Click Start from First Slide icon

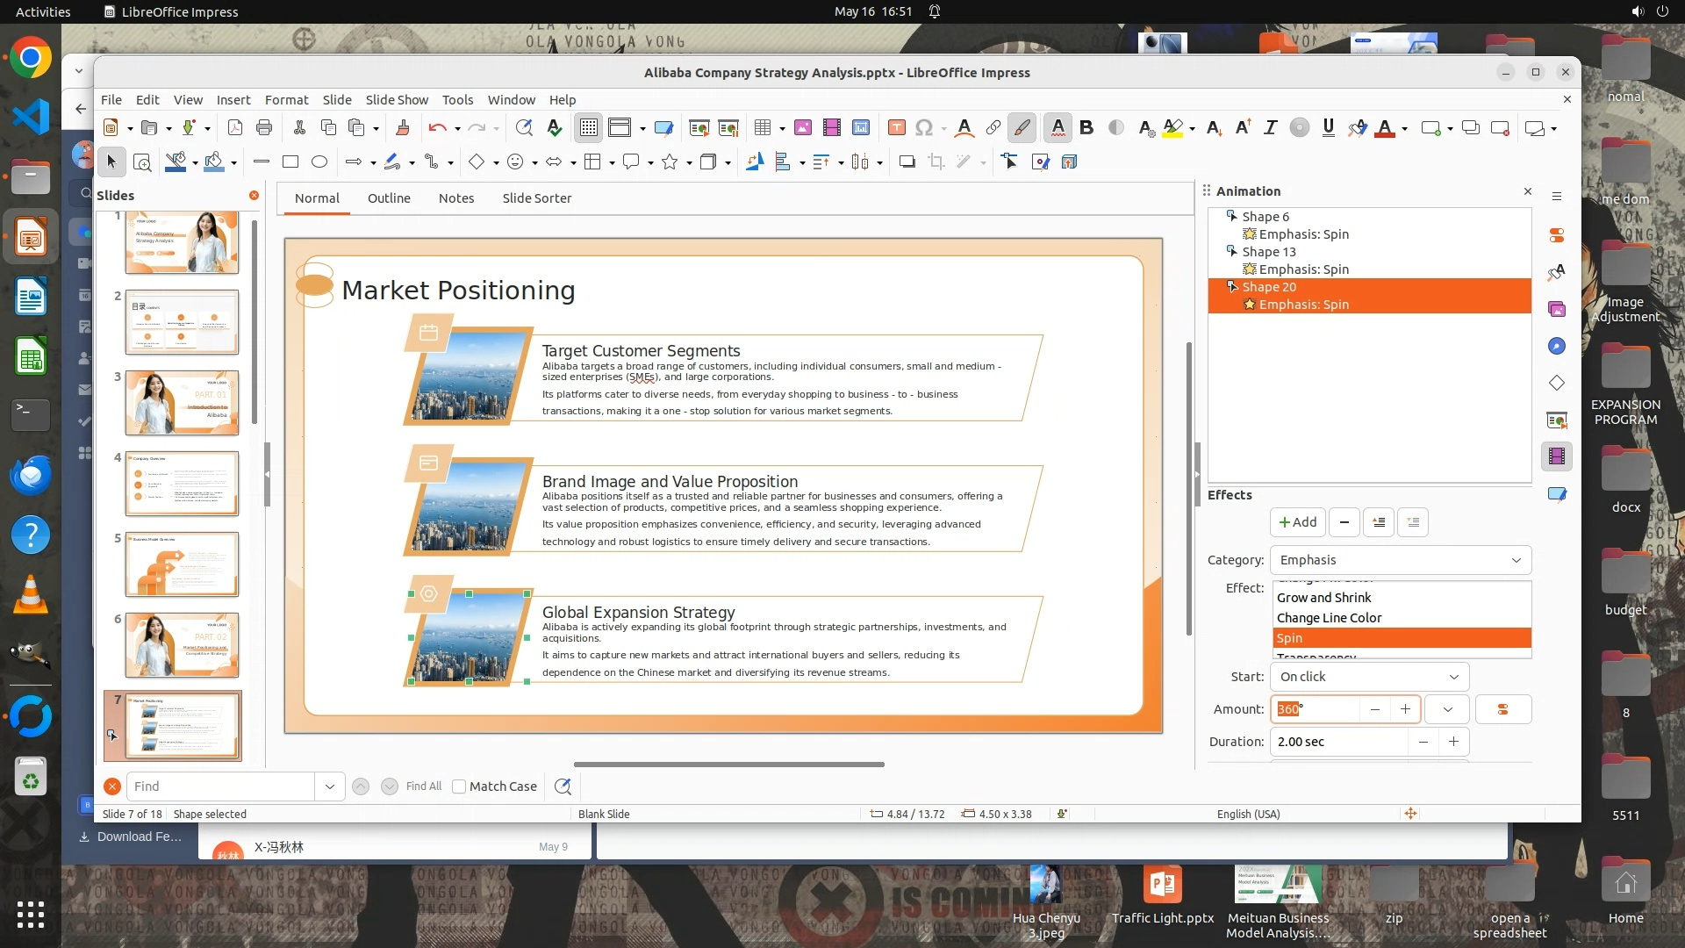[x=699, y=128]
